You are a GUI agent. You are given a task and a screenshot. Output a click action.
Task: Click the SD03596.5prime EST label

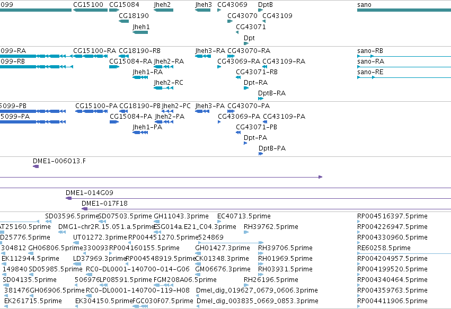click(72, 216)
